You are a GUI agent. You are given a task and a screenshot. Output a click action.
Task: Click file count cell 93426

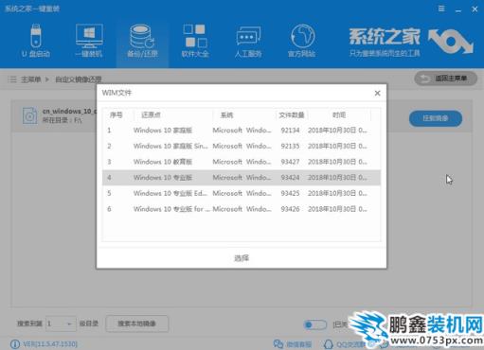click(x=290, y=209)
